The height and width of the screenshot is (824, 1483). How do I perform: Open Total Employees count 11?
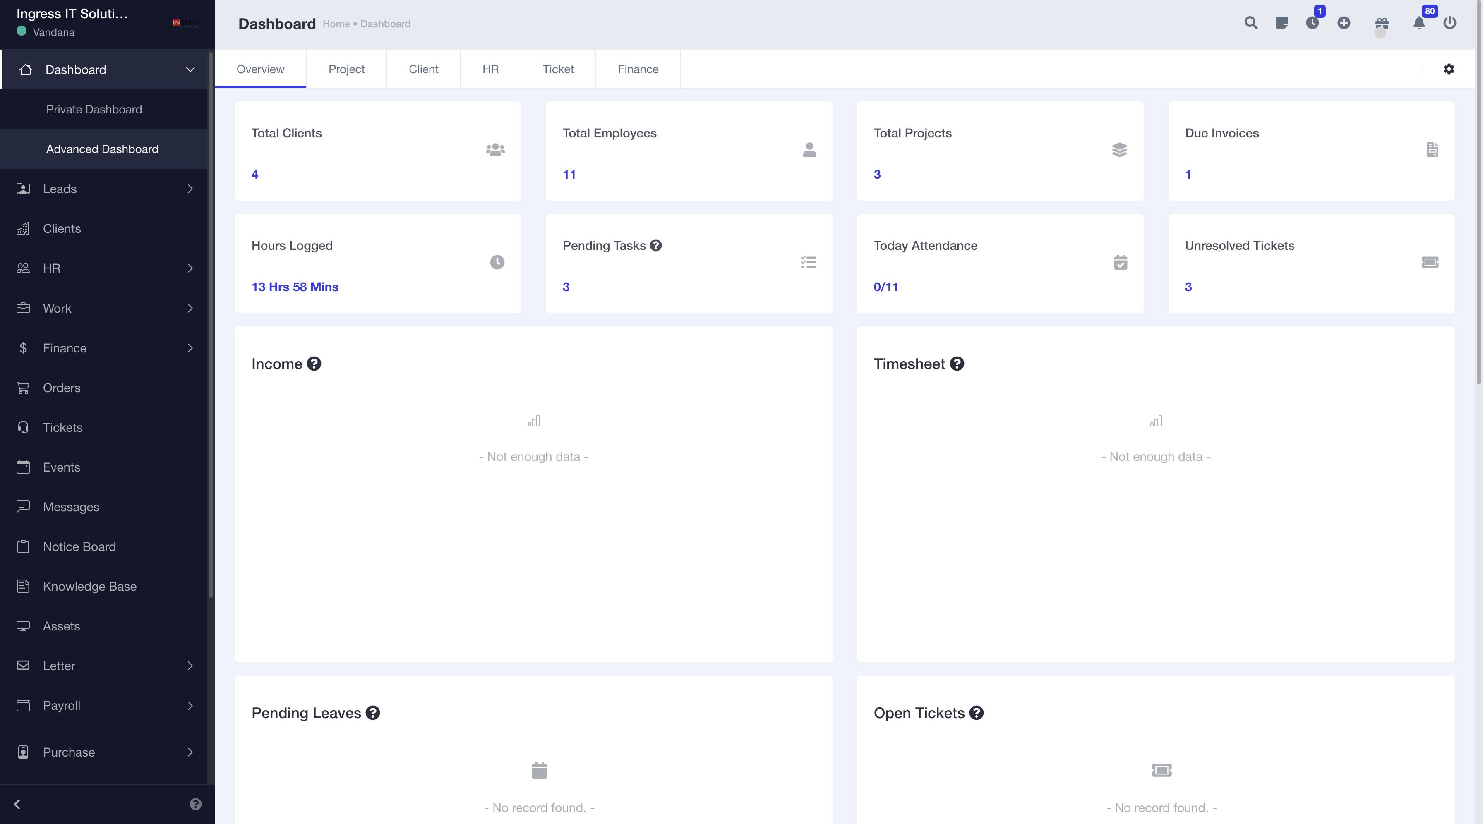tap(569, 174)
